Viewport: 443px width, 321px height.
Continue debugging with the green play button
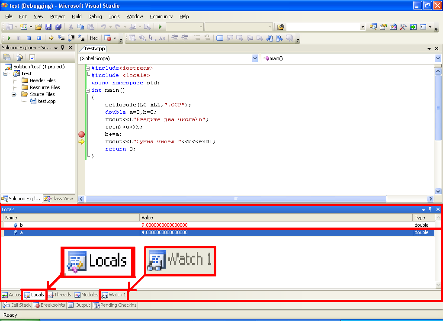(x=9, y=38)
